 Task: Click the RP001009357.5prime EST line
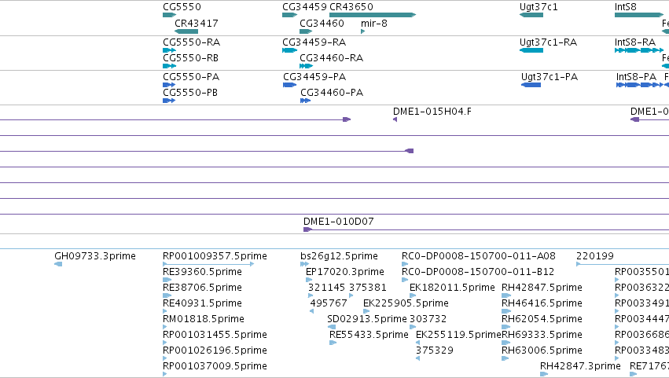pos(208,265)
